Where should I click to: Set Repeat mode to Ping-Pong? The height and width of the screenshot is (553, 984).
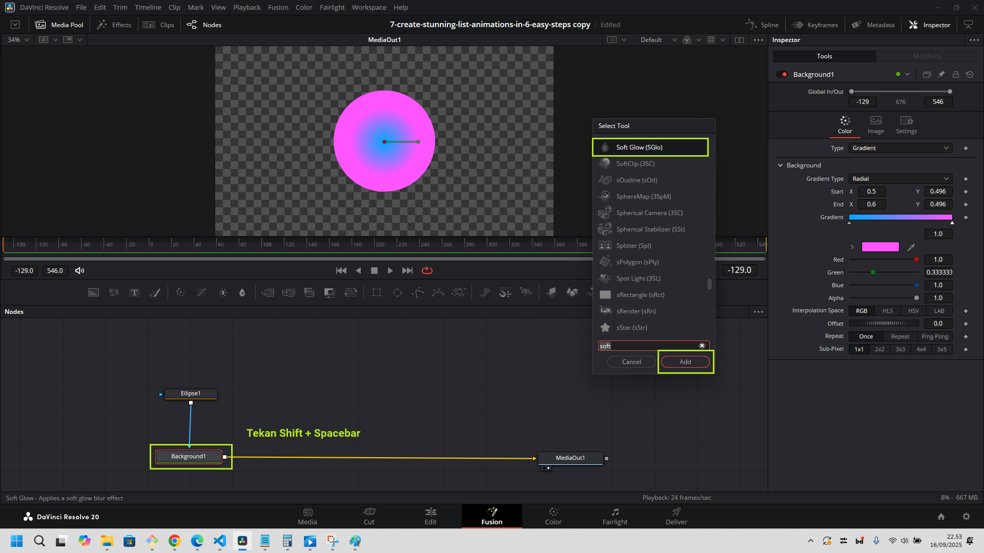[935, 336]
